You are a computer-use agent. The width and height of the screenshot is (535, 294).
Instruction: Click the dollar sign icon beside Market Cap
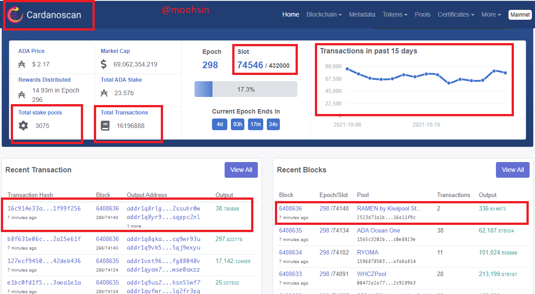[x=104, y=64]
